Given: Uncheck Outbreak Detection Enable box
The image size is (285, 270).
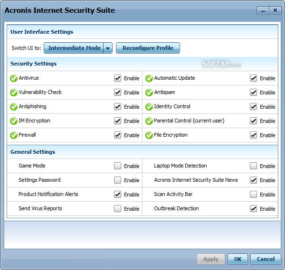Looking at the screenshot, I should [x=253, y=208].
